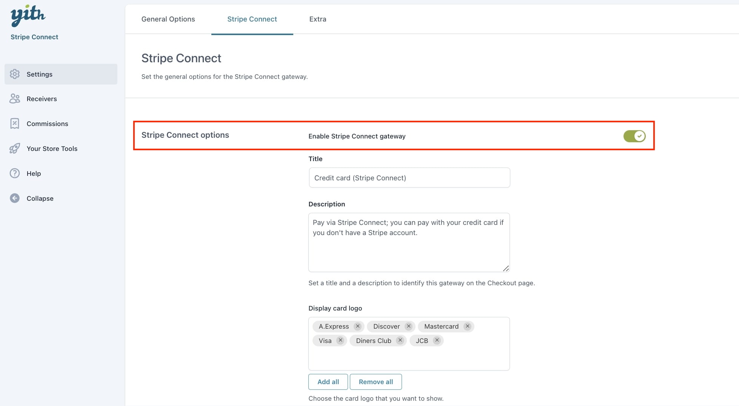Click the Collapse arrow icon
The image size is (739, 406).
(15, 198)
